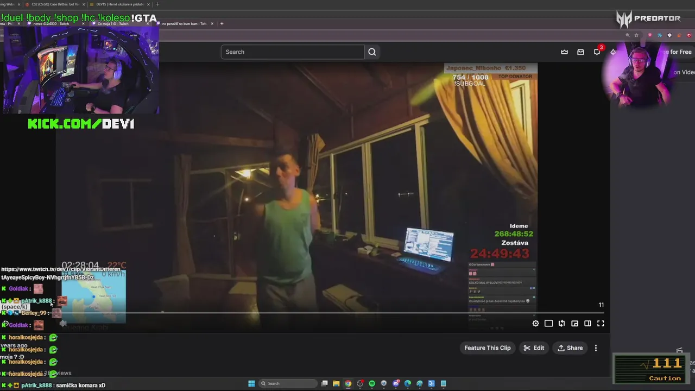Open new tab plus in inner browser
The image size is (695, 391).
pyautogui.click(x=222, y=23)
